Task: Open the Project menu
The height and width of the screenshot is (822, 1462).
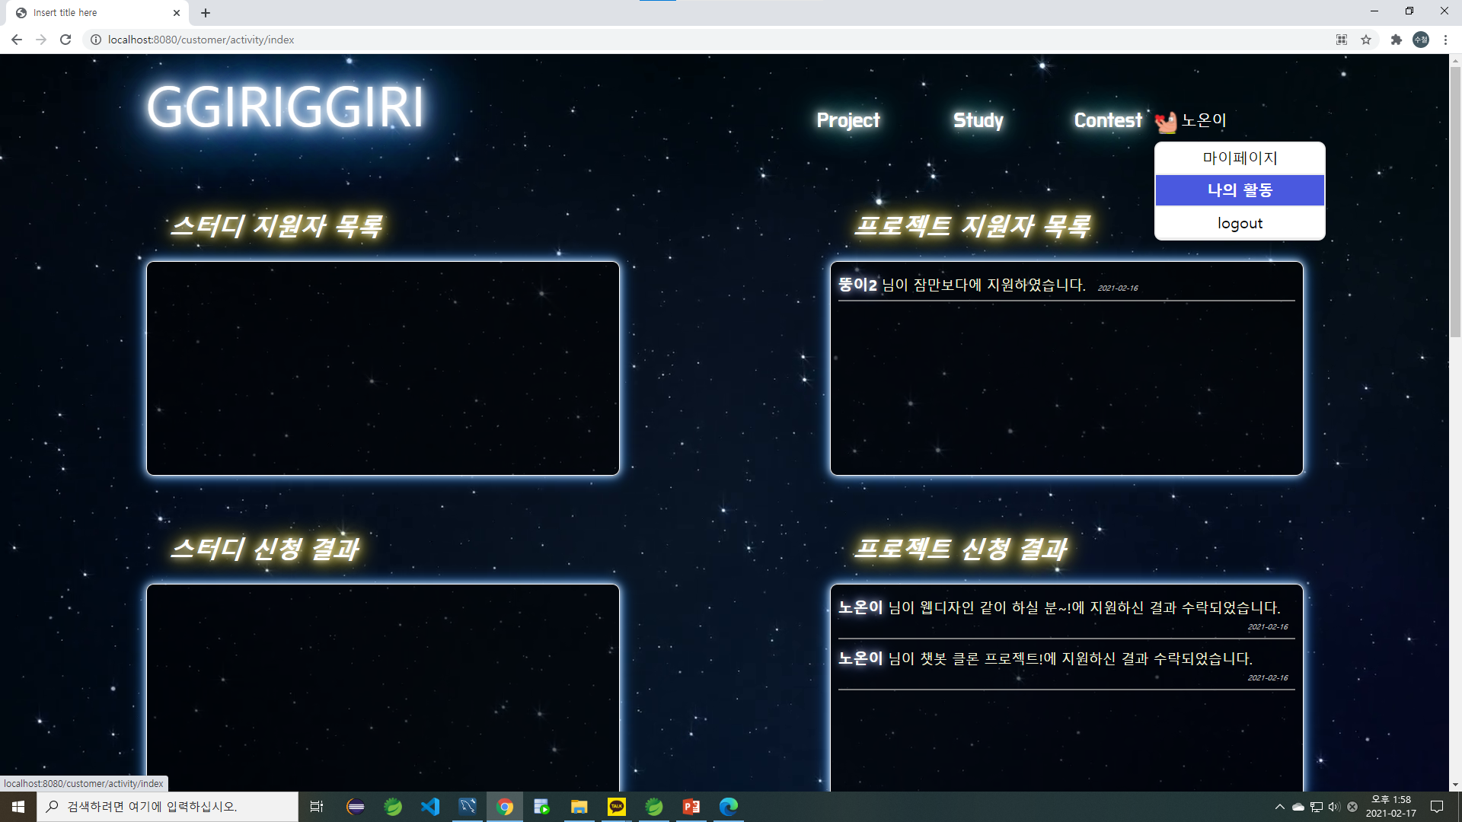Action: [848, 120]
